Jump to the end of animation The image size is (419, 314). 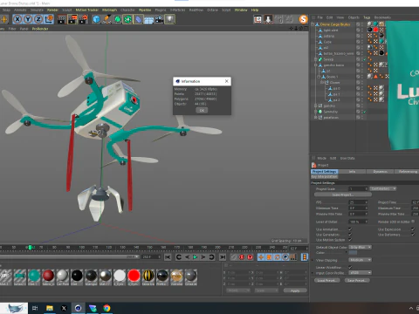[223, 257]
